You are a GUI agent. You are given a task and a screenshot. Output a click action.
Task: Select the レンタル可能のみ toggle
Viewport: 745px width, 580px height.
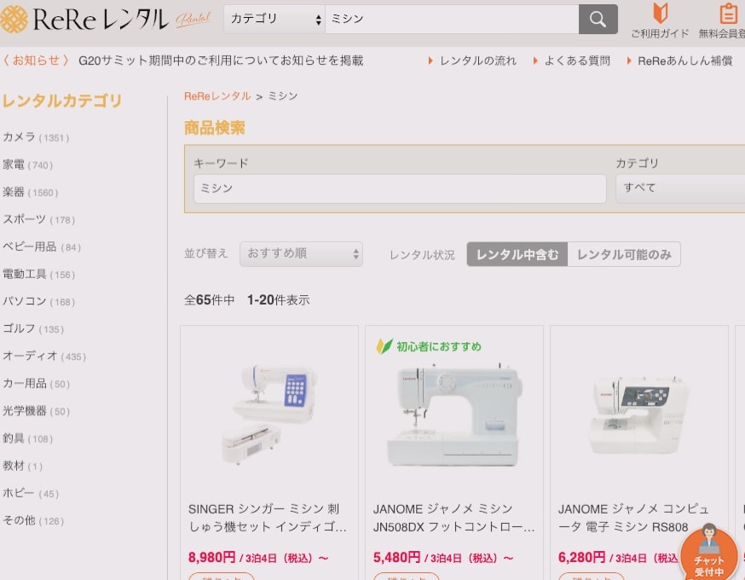624,254
